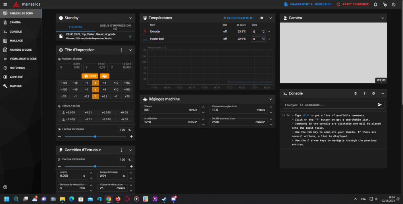Open Console page in sidebar
Screen dimensions: 403x204
pyautogui.click(x=21, y=31)
